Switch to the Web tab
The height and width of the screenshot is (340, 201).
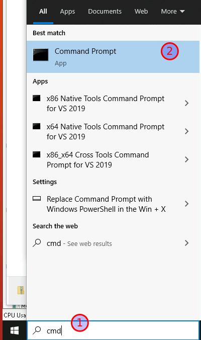(141, 12)
